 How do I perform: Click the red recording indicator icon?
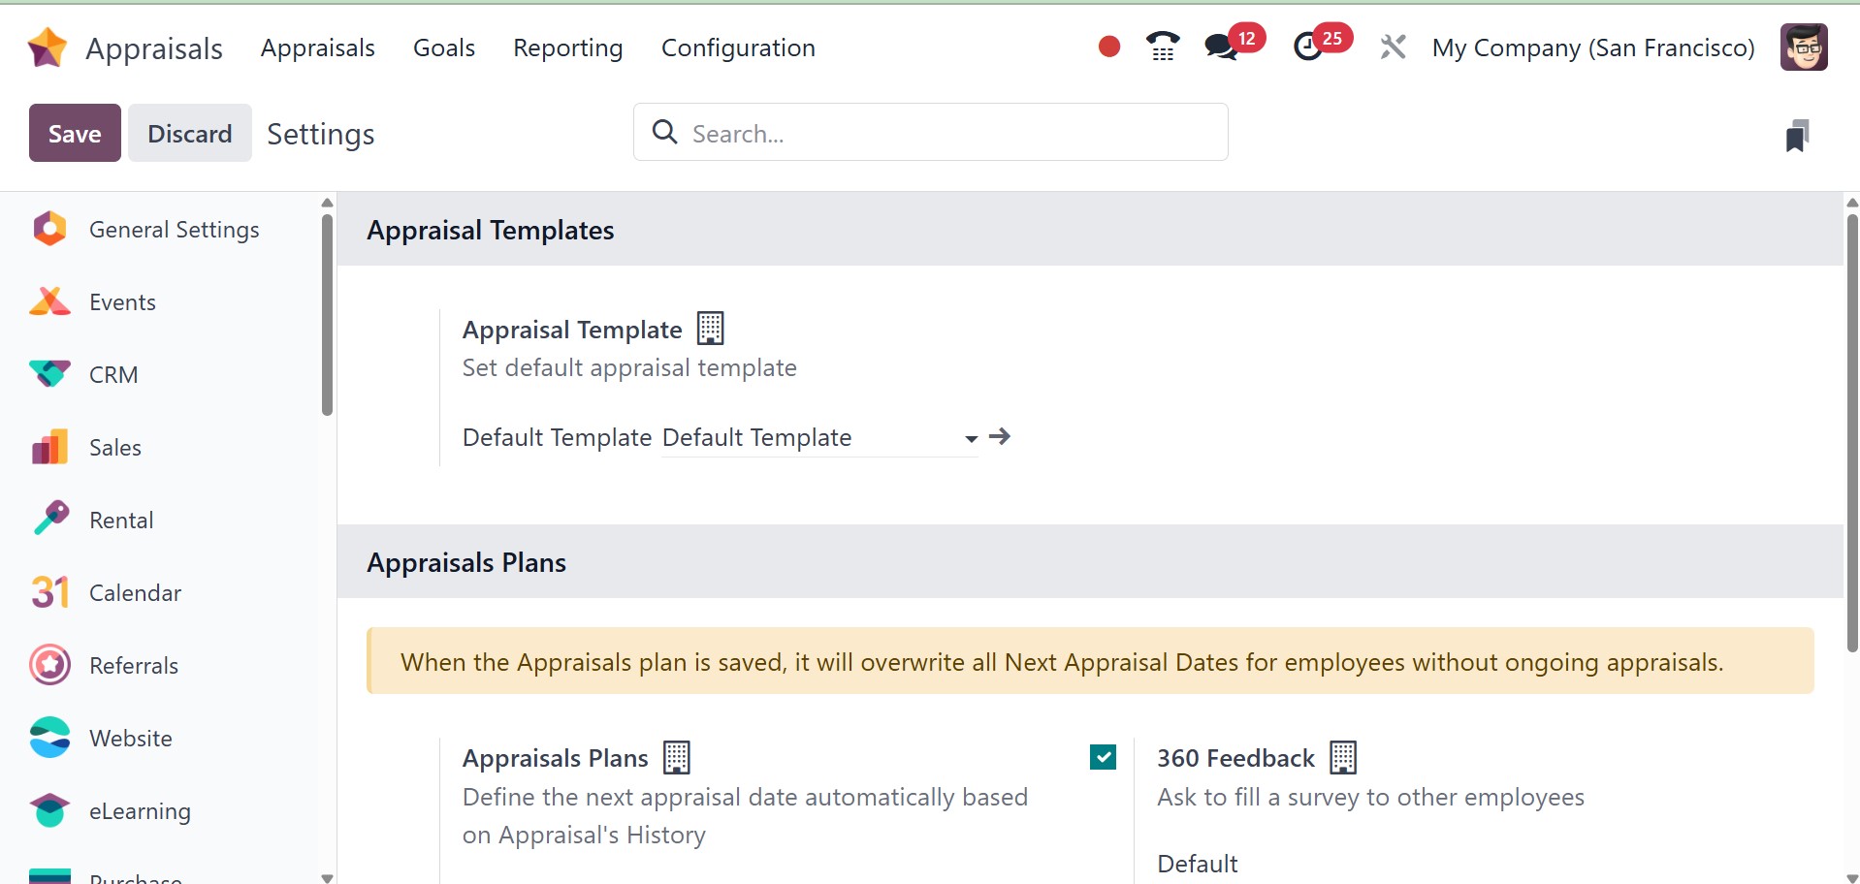pyautogui.click(x=1109, y=47)
